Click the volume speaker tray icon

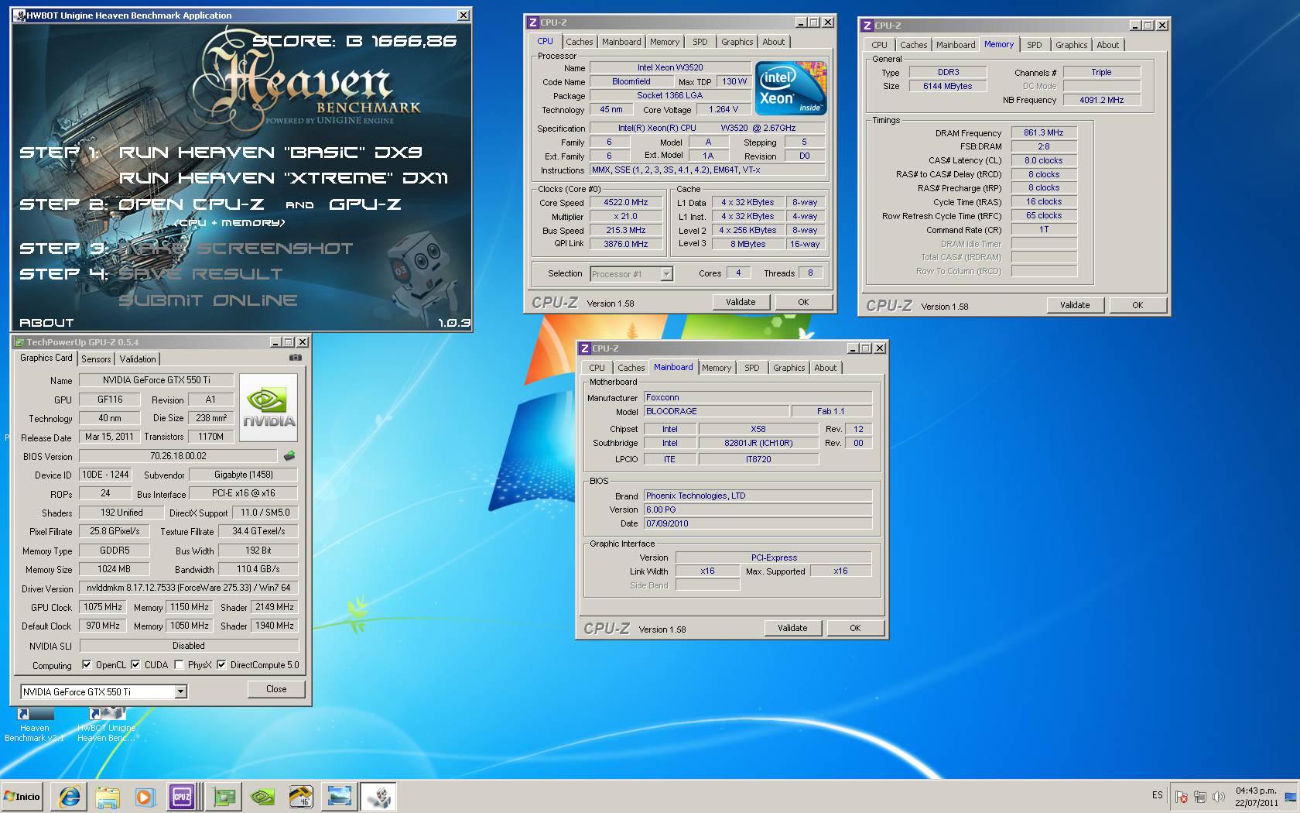click(1219, 796)
